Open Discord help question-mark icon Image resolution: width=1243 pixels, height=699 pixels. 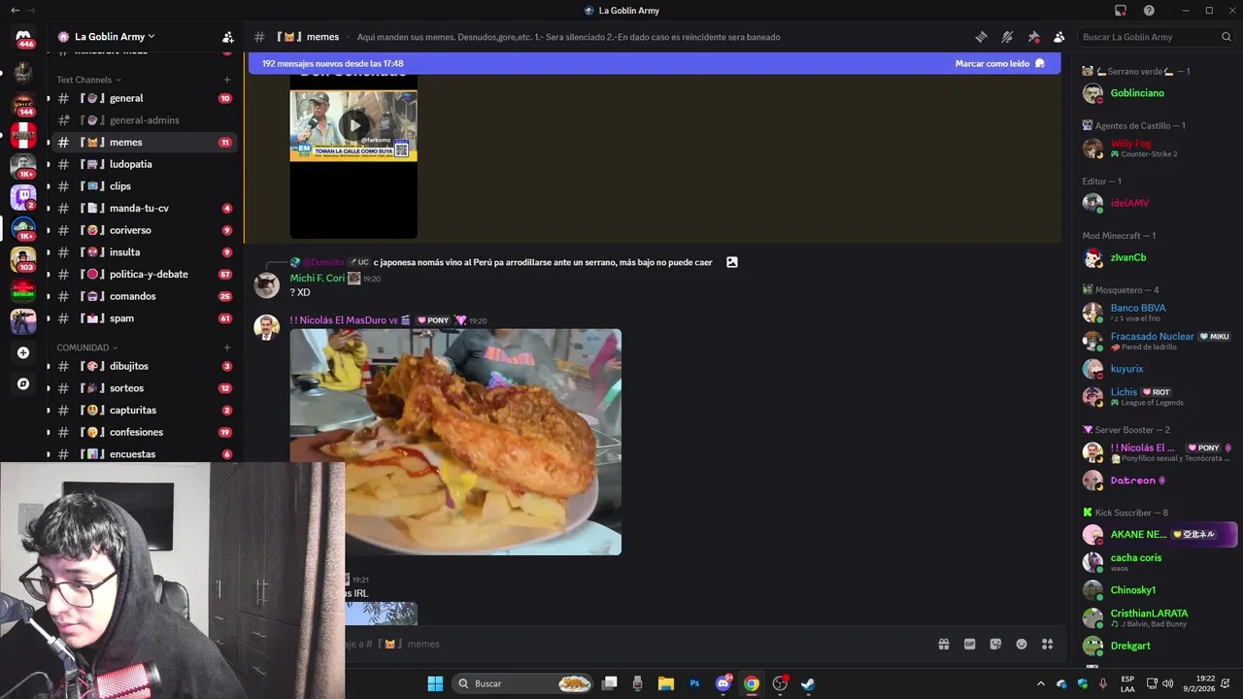click(x=1150, y=10)
